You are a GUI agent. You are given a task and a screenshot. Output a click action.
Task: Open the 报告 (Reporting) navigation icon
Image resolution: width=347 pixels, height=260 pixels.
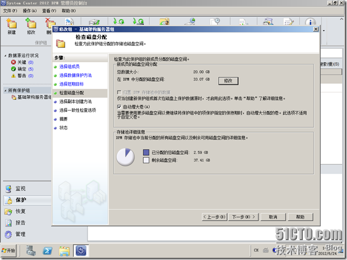(9, 223)
